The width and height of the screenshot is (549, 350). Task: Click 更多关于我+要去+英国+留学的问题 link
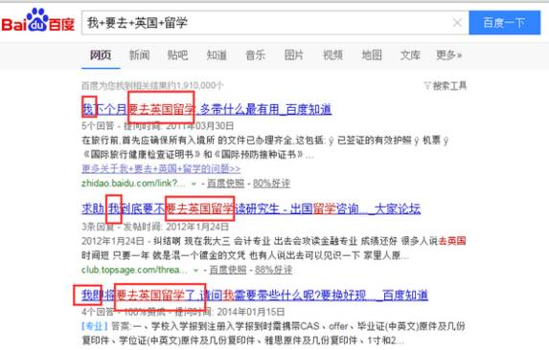161,168
